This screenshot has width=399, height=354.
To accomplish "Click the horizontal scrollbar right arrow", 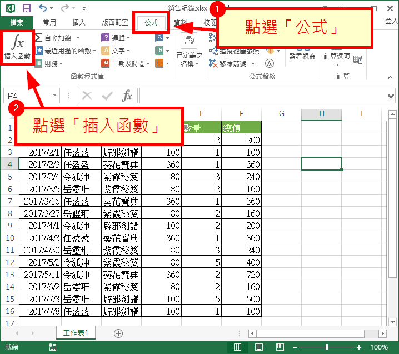I will click(382, 333).
